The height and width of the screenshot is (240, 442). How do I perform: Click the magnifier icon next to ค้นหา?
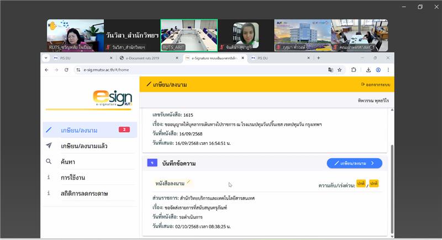[49, 162]
